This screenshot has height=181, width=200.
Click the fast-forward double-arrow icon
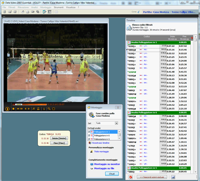[x=22, y=109]
